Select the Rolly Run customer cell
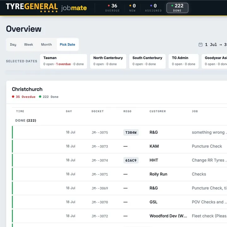This screenshot has width=227, height=227. 158,174
